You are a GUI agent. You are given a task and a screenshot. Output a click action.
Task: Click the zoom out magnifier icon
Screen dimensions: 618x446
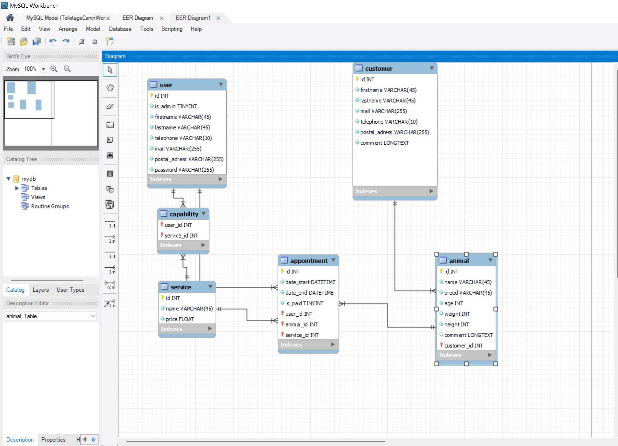click(x=67, y=69)
